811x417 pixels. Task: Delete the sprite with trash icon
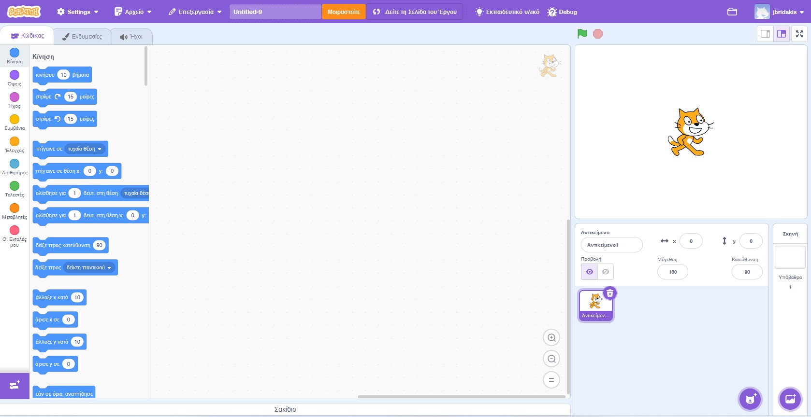click(x=610, y=293)
